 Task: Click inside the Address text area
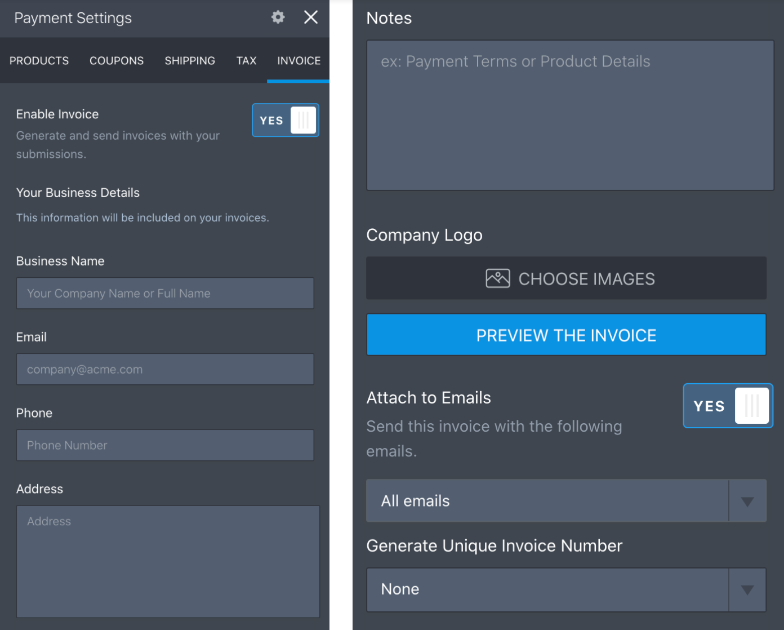[x=168, y=561]
